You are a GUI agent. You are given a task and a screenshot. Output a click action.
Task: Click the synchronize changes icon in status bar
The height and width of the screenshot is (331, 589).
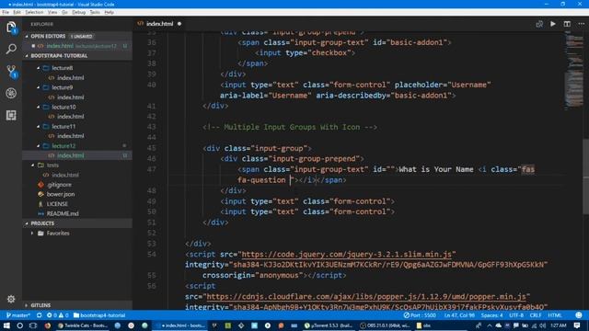click(39, 315)
